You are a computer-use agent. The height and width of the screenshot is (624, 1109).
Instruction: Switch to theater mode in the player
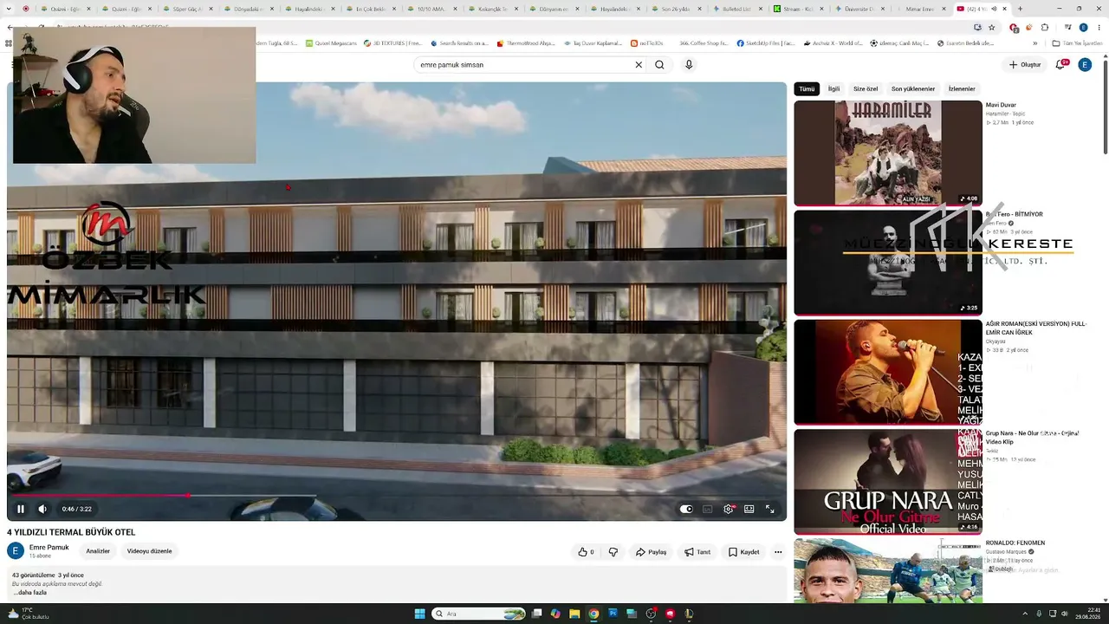click(x=749, y=509)
